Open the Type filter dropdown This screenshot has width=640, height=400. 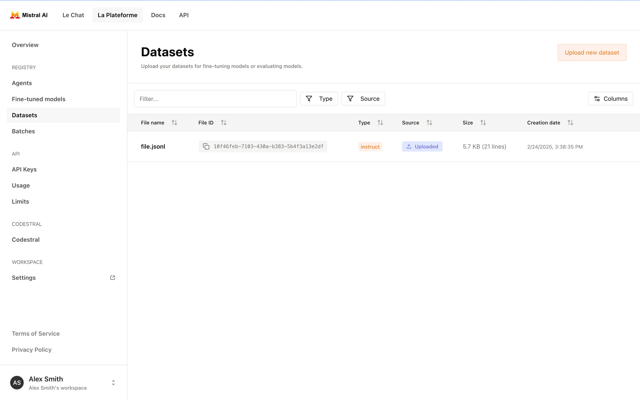[319, 99]
